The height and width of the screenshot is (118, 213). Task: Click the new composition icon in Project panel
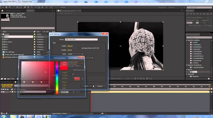9,79
